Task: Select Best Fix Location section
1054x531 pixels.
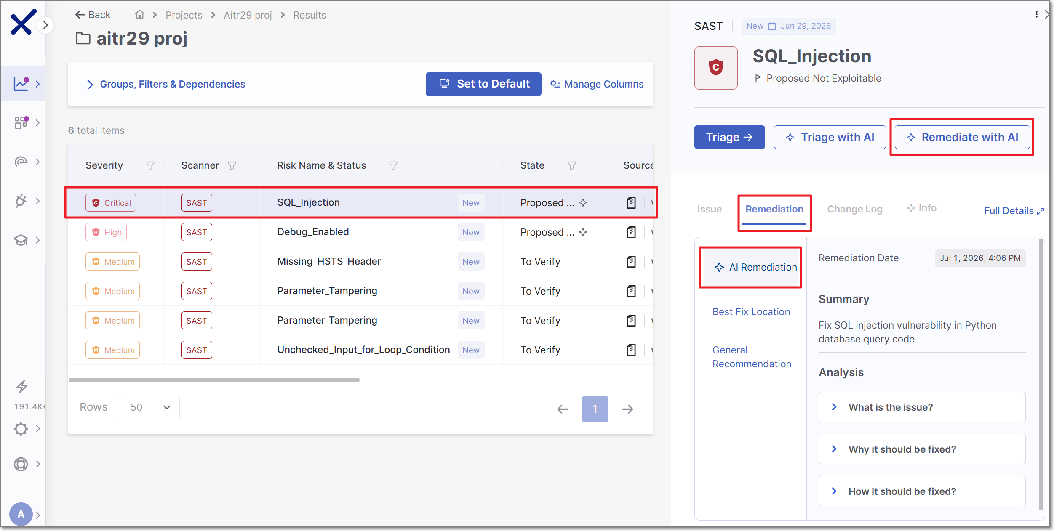Action: coord(751,312)
